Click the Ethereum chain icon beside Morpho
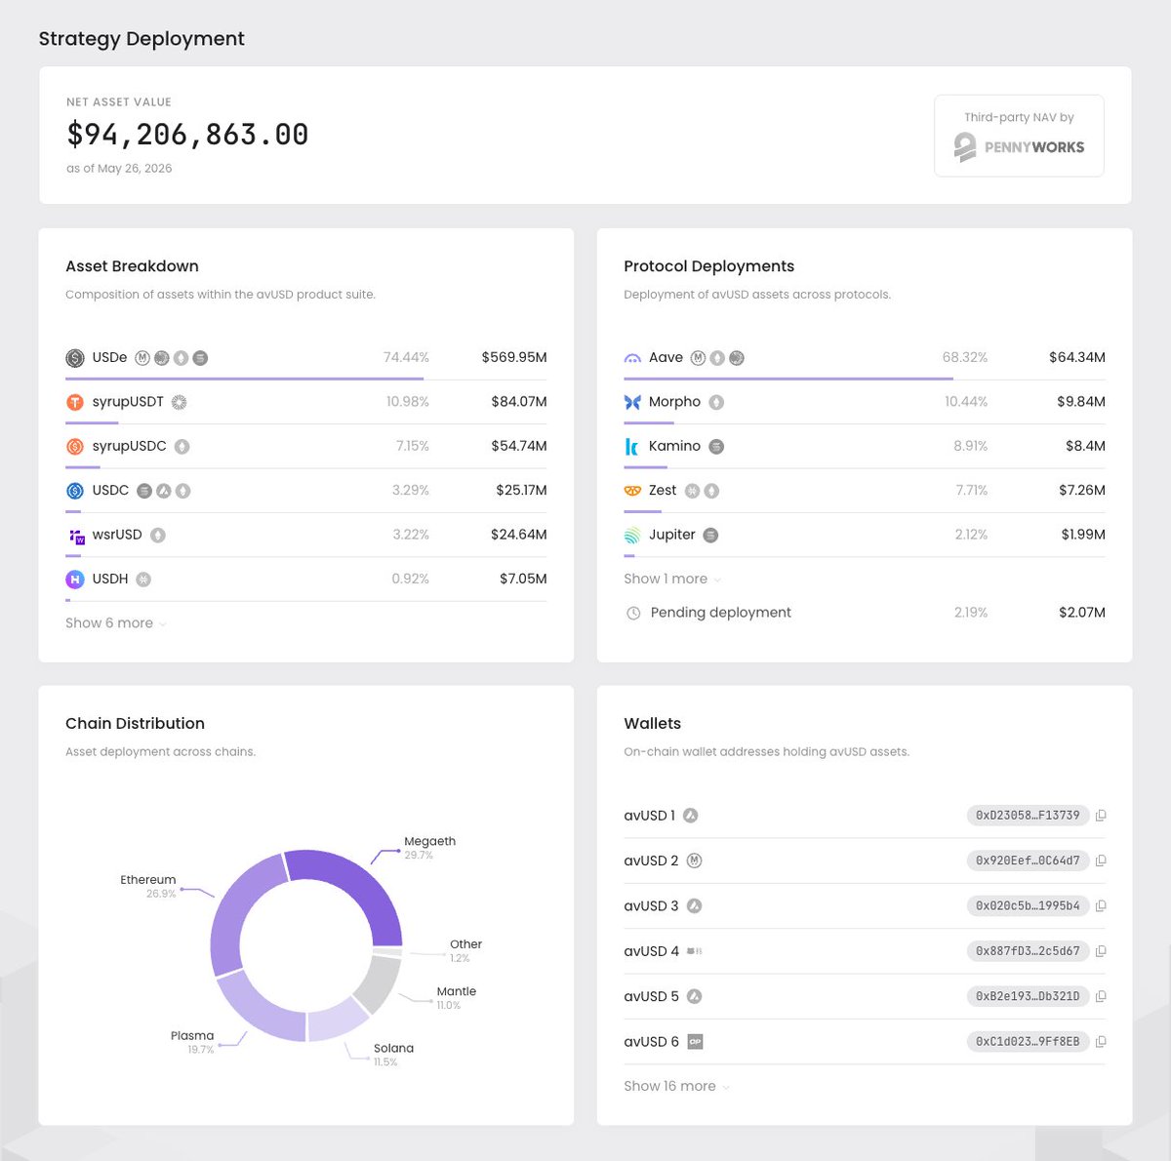The height and width of the screenshot is (1161, 1171). pos(716,402)
